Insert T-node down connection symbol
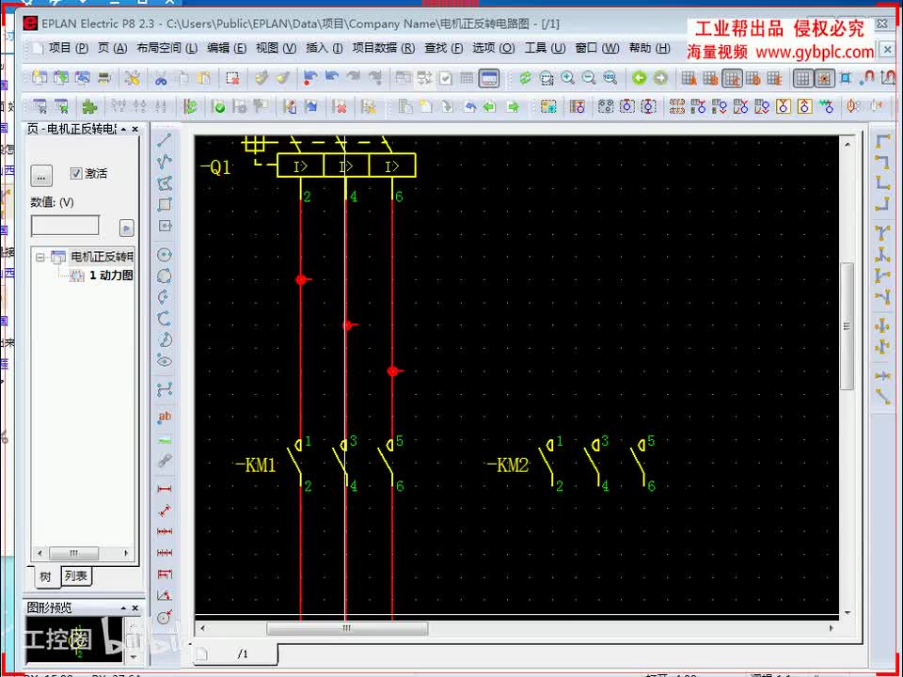This screenshot has height=677, width=903. (882, 233)
